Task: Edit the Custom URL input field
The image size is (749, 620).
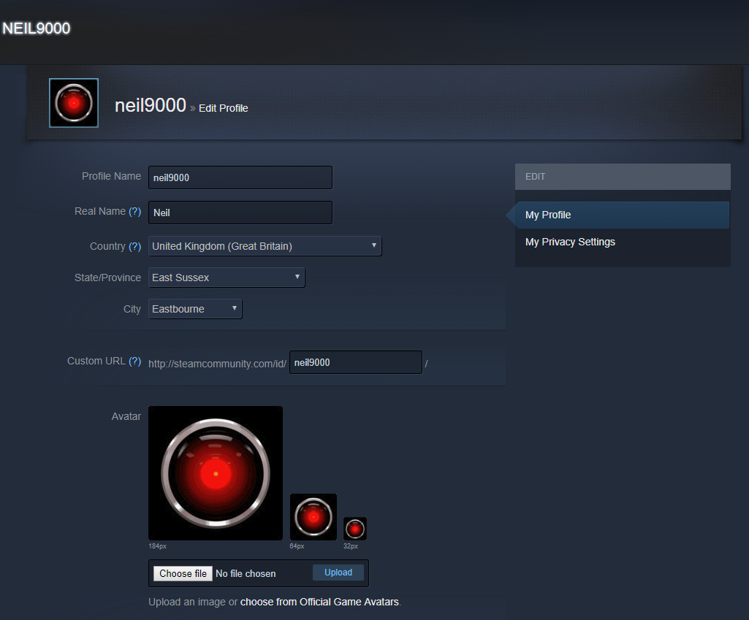Action: pyautogui.click(x=355, y=362)
